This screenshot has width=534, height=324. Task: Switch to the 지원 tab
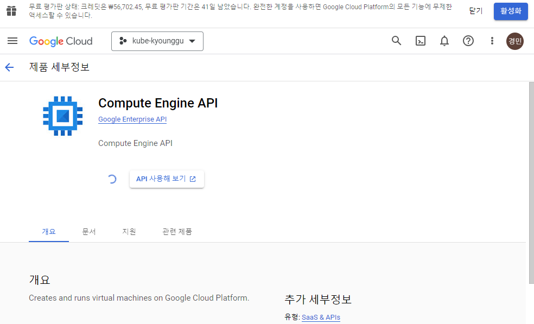(129, 232)
